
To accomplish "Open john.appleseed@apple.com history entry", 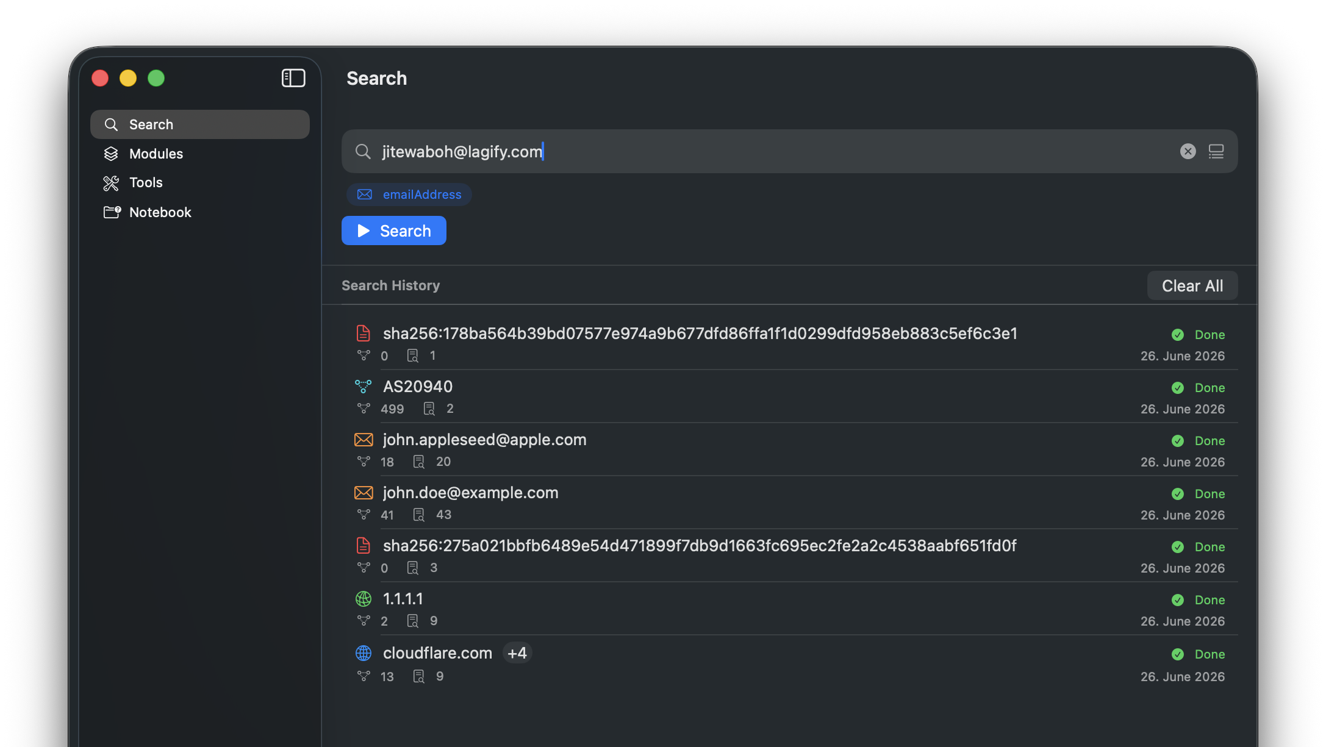I will coord(789,449).
